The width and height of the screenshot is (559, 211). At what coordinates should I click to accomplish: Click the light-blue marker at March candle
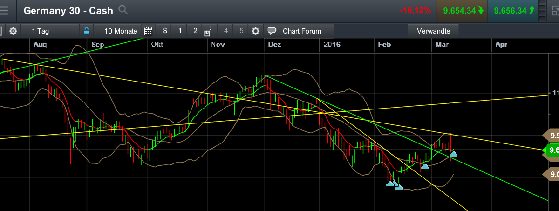pyautogui.click(x=453, y=153)
